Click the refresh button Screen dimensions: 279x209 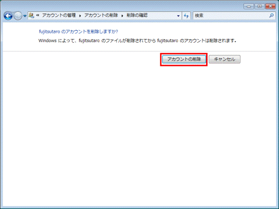pos(186,16)
